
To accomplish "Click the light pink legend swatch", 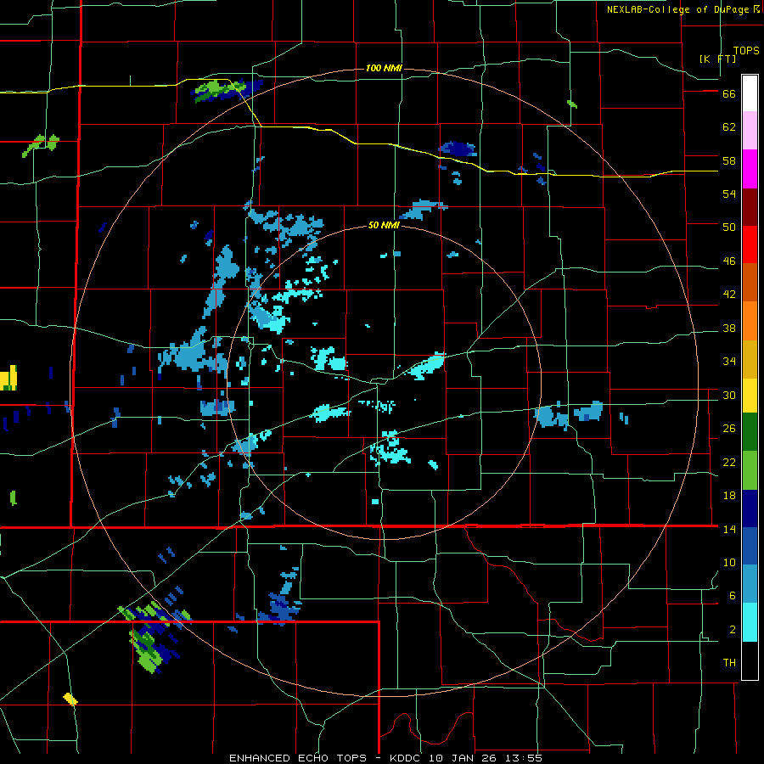I will tap(750, 130).
